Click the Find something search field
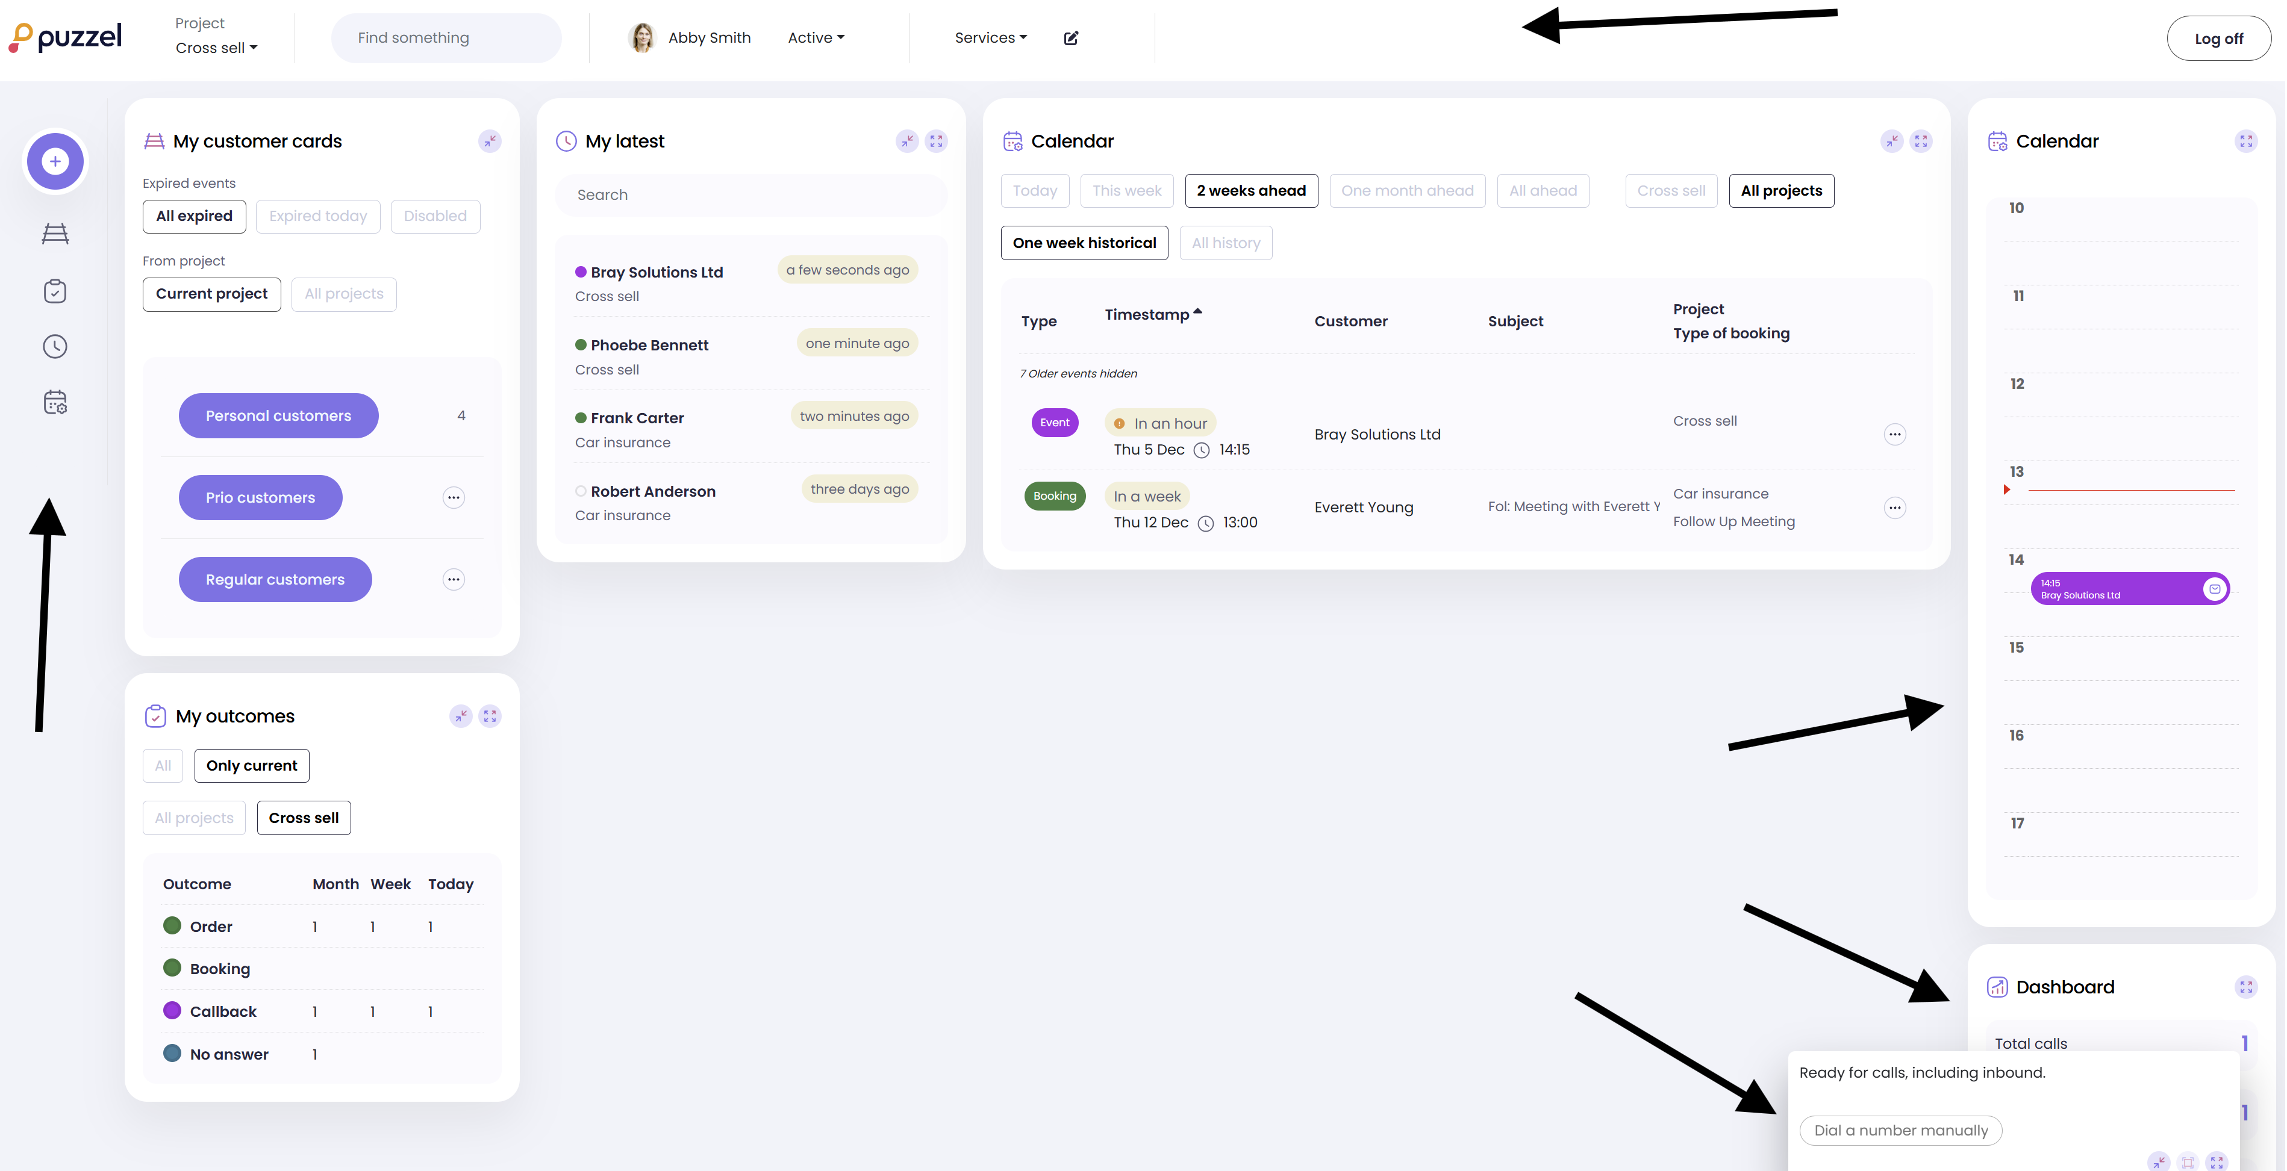2287x1171 pixels. pos(446,38)
